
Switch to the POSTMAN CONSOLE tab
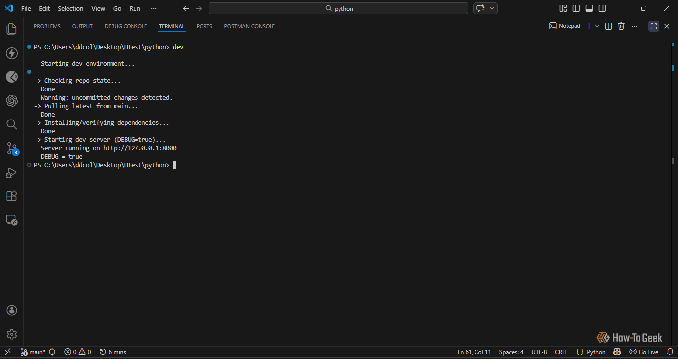[x=250, y=26]
